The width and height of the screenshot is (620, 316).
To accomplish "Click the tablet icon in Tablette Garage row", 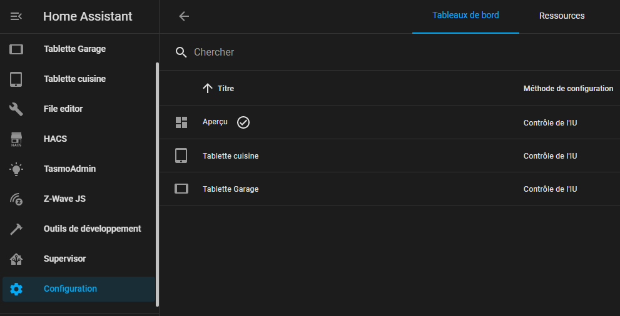I will pos(181,189).
